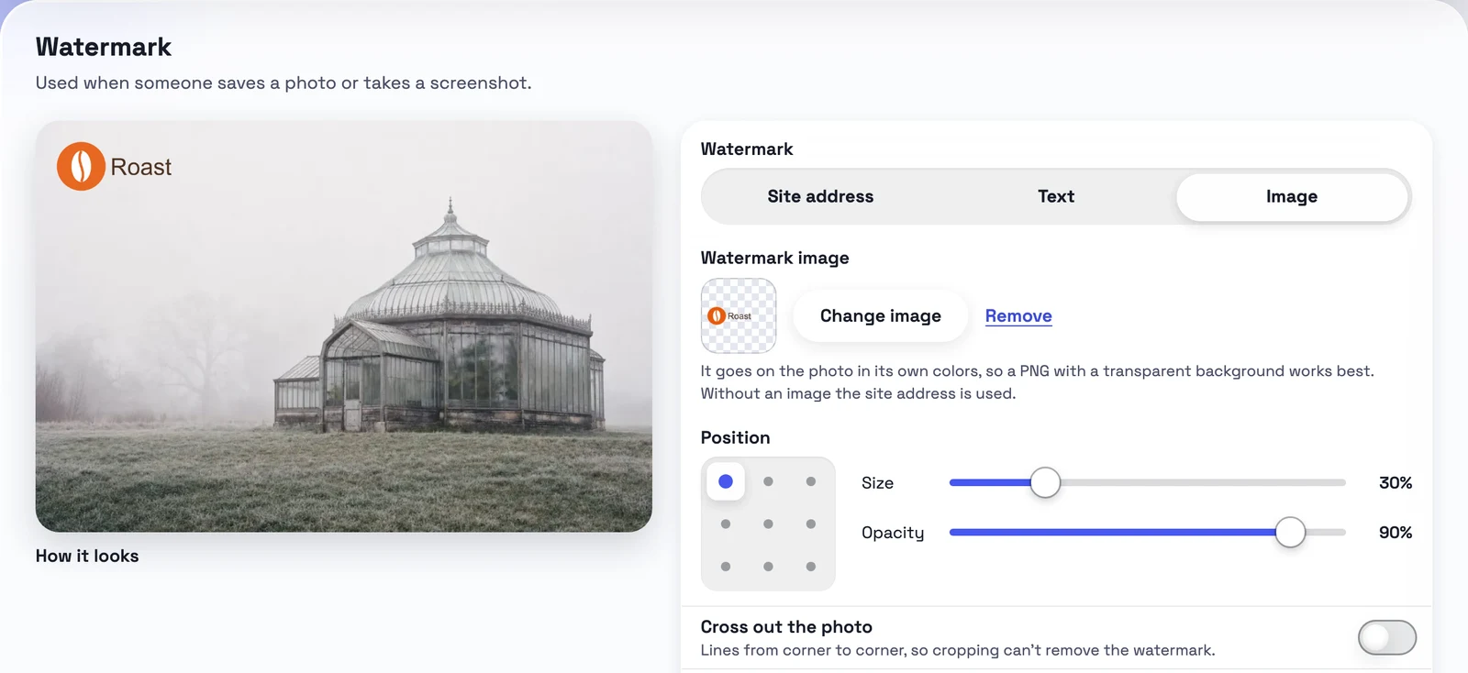The image size is (1468, 673).
Task: Select middle-left watermark position
Action: [726, 524]
